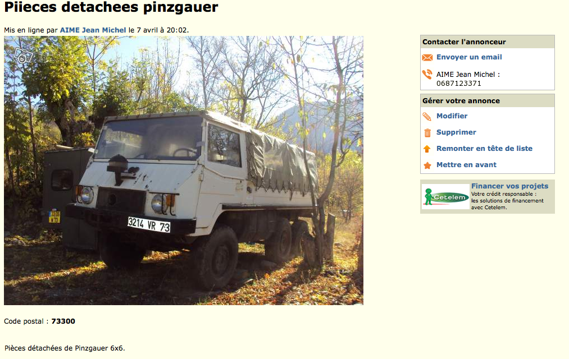Click the Gérer votre annonce panel header

coord(488,101)
